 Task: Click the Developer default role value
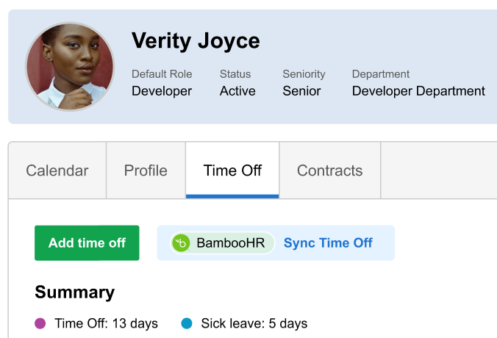[x=162, y=91]
